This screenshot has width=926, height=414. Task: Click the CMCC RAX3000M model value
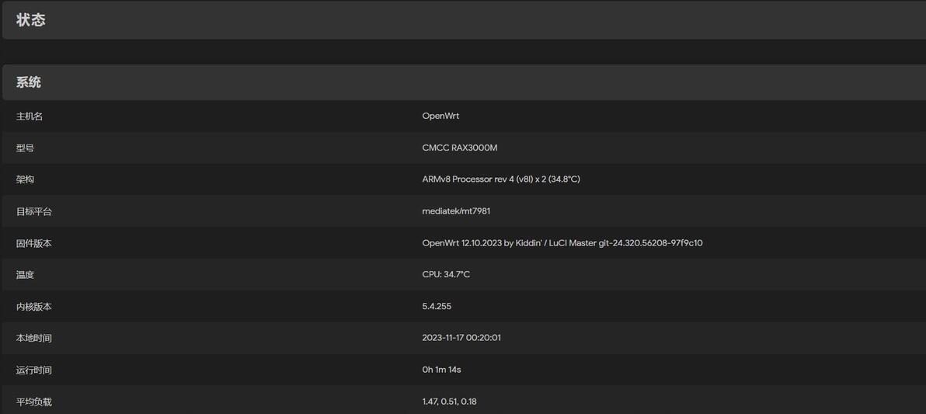tap(459, 148)
